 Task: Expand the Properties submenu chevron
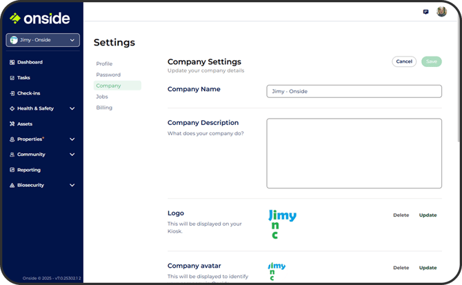(72, 139)
